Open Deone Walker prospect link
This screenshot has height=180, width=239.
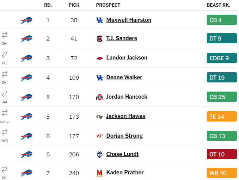124,77
